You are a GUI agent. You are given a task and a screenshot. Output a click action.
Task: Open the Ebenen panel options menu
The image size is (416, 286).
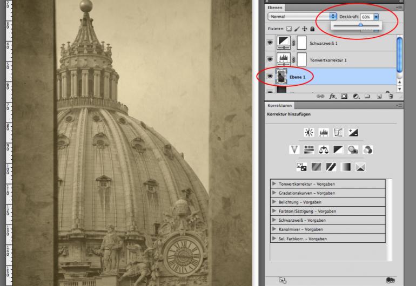(x=399, y=8)
